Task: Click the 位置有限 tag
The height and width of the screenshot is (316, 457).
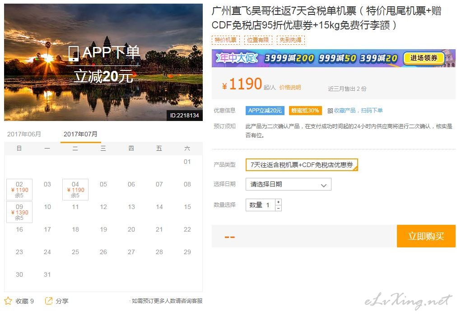Action: (258, 40)
